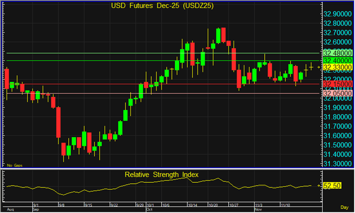
Task: Click the 11/10 date on time axis
Action: pos(284,205)
